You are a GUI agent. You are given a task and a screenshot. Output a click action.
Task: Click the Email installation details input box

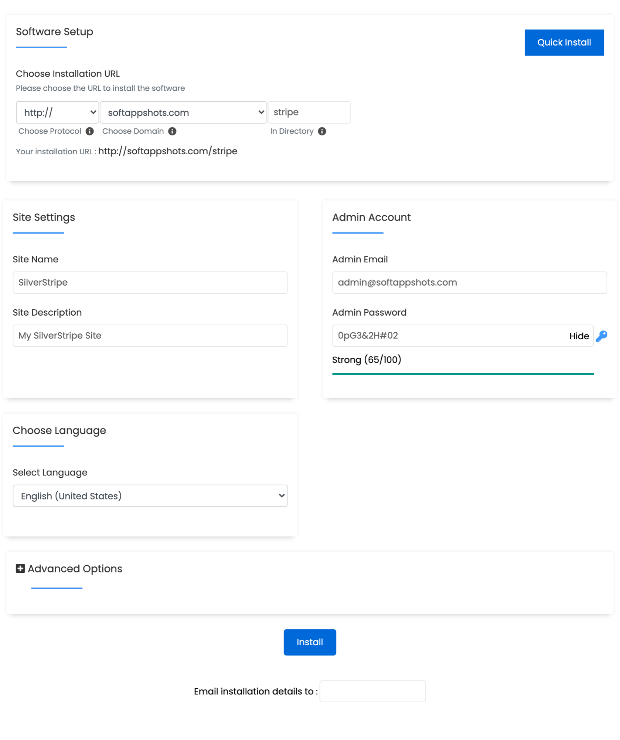372,691
